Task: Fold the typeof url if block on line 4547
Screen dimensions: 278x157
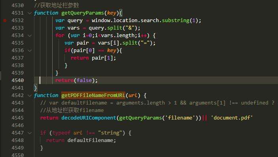Action: (x=30, y=133)
